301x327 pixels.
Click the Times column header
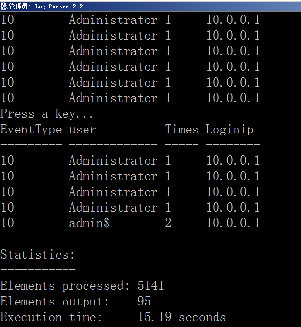[182, 129]
